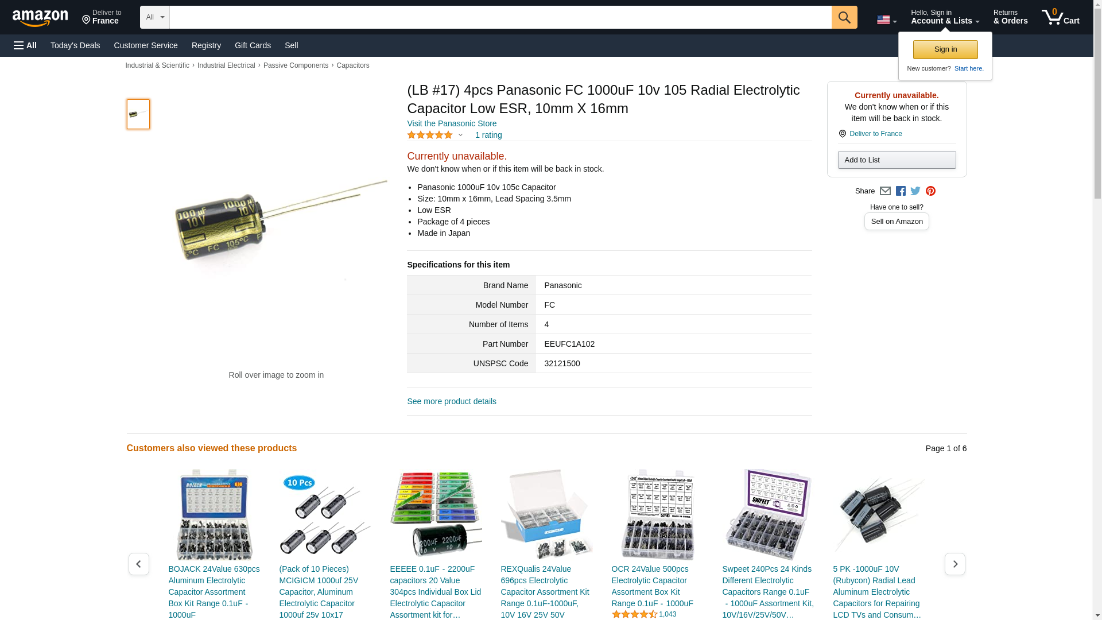Focus the Amazon search input field
This screenshot has height=620, width=1102.
click(500, 17)
